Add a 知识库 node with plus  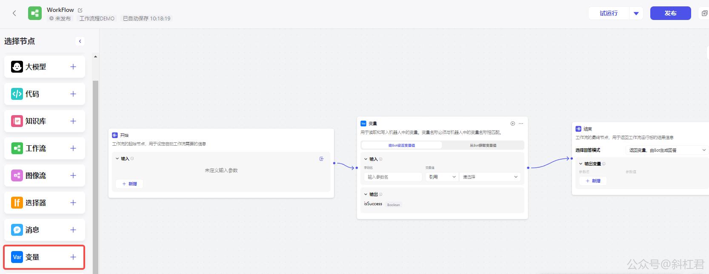click(73, 121)
